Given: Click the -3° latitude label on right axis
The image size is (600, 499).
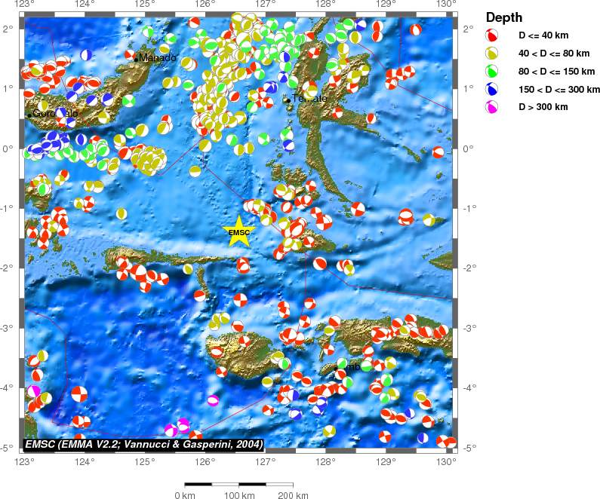Looking at the screenshot, I should (468, 328).
